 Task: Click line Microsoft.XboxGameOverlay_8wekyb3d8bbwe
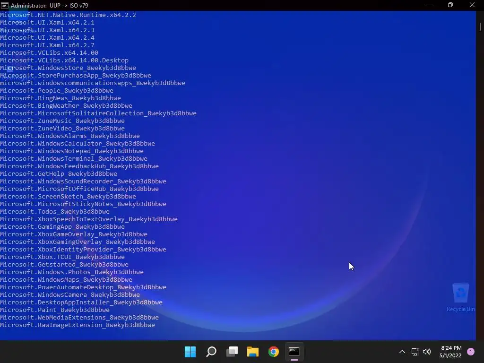[74, 234]
